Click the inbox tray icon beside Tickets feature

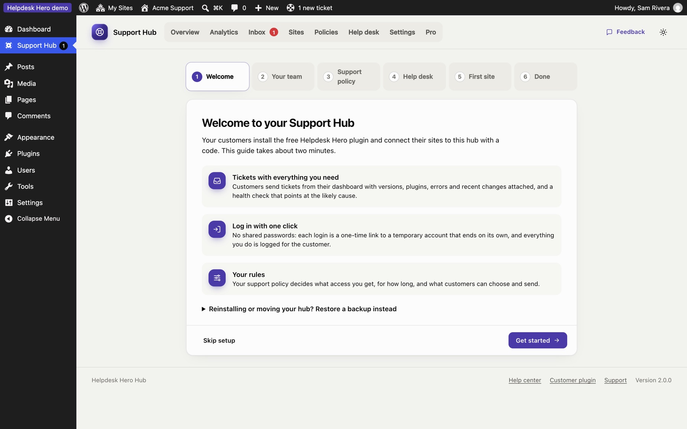point(217,181)
